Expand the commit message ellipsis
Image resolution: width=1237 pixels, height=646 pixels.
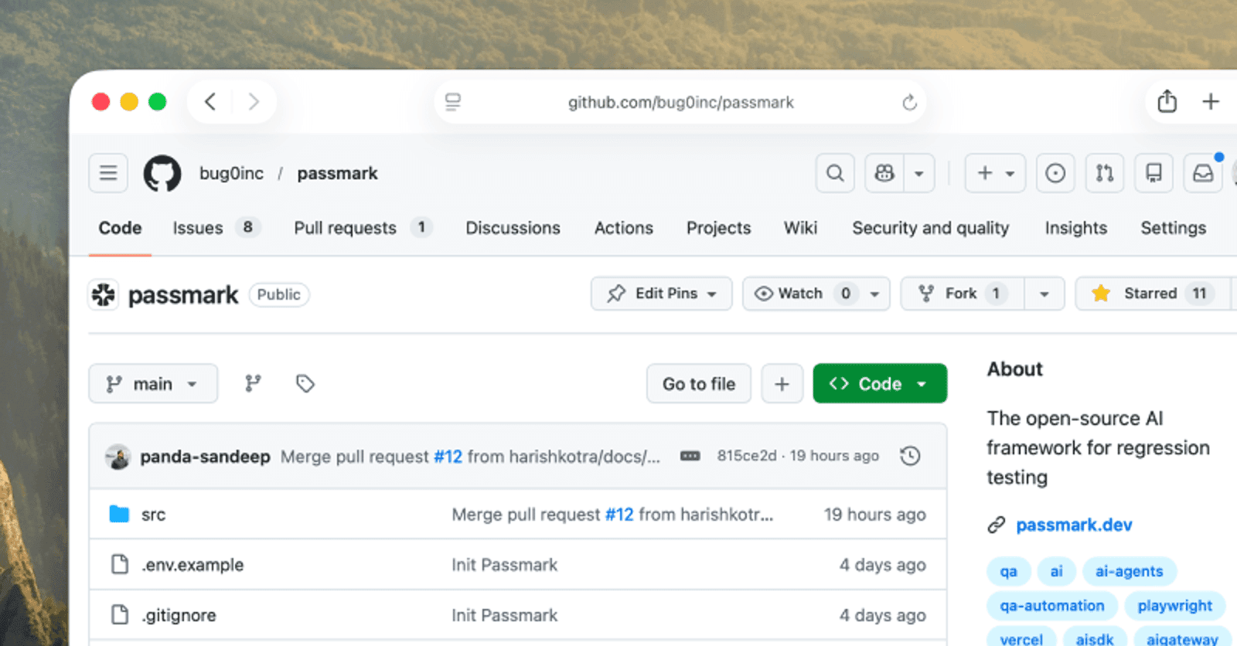click(690, 457)
